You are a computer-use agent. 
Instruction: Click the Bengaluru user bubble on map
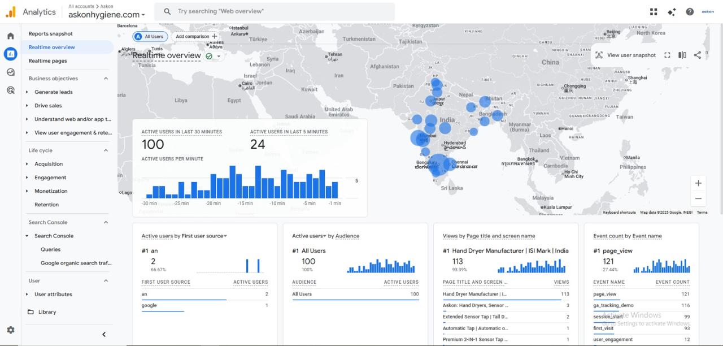click(x=438, y=165)
